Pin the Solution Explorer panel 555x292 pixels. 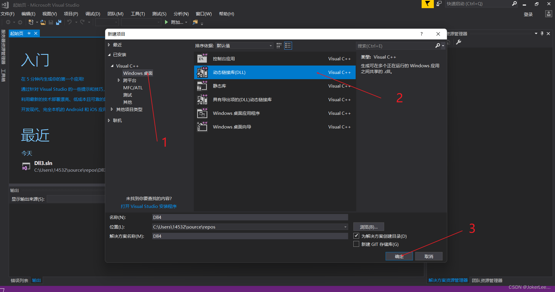tap(542, 34)
